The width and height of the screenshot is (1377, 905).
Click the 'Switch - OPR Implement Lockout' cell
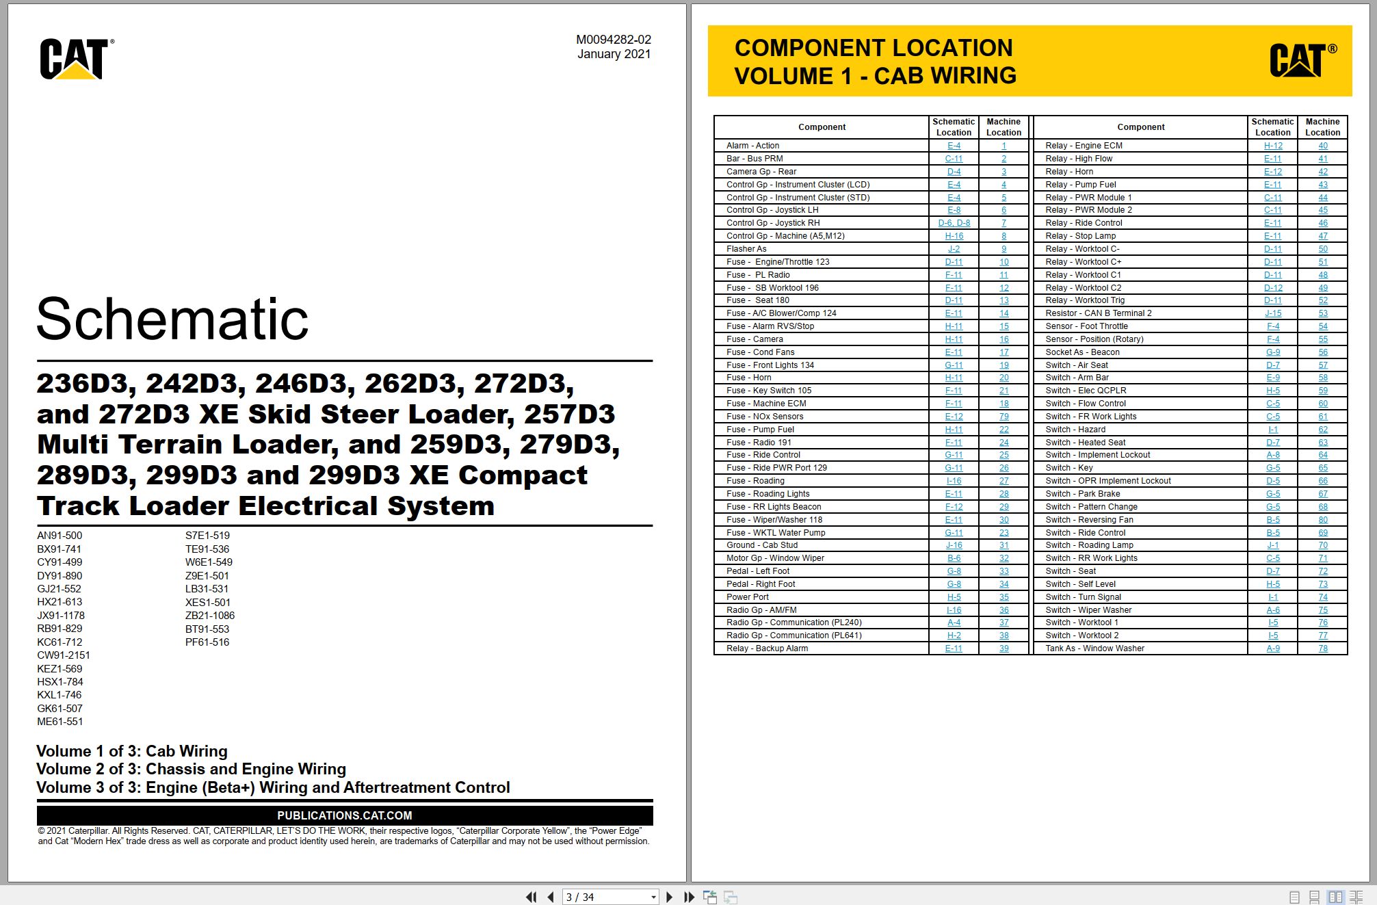[1140, 481]
